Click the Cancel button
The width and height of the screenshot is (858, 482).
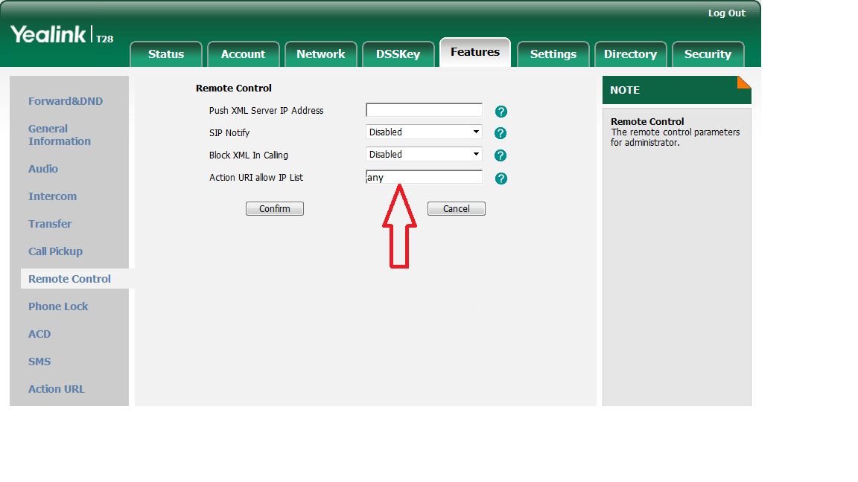(456, 209)
